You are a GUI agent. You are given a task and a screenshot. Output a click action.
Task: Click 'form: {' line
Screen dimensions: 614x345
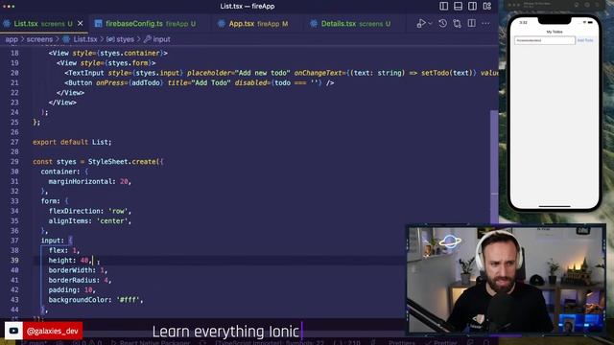(55, 201)
